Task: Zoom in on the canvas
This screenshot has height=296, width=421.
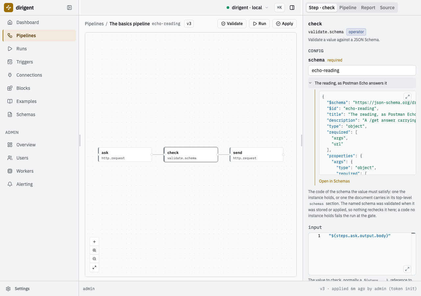Action: [x=94, y=250]
